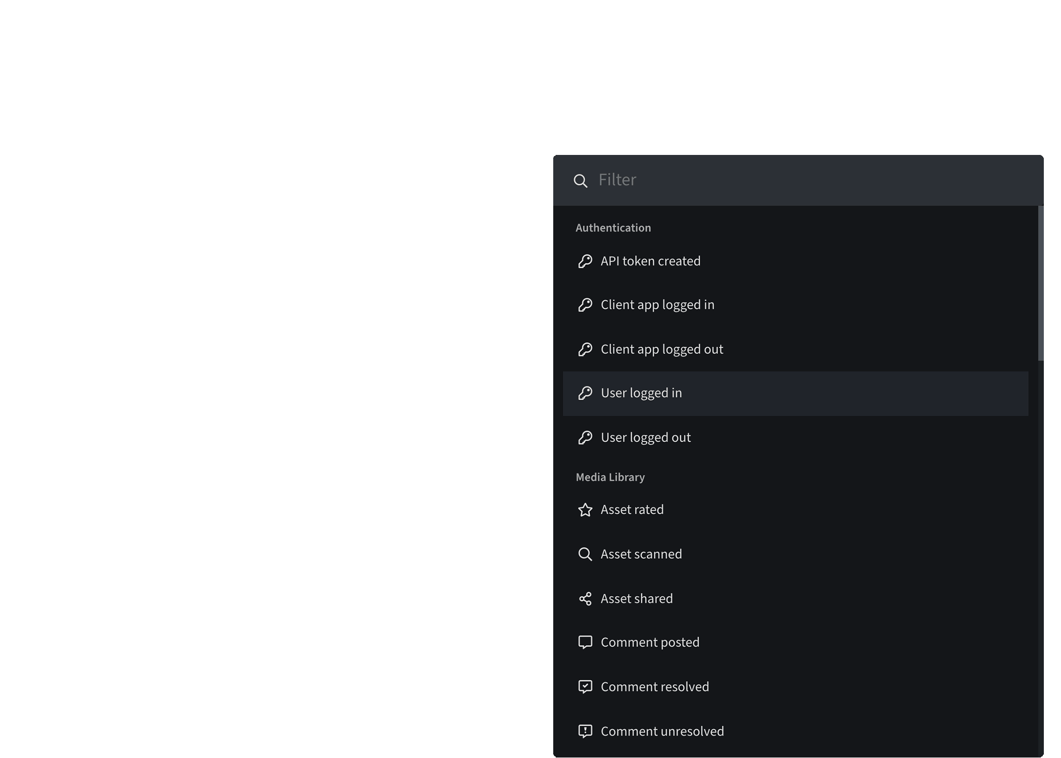This screenshot has width=1061, height=758.
Task: Click the speech bubble icon for Comment posted
Action: click(585, 642)
